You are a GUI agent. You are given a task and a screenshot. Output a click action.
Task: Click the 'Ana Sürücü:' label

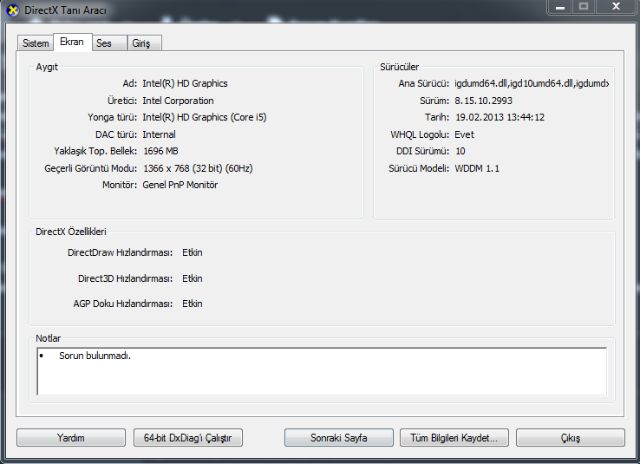pyautogui.click(x=424, y=83)
